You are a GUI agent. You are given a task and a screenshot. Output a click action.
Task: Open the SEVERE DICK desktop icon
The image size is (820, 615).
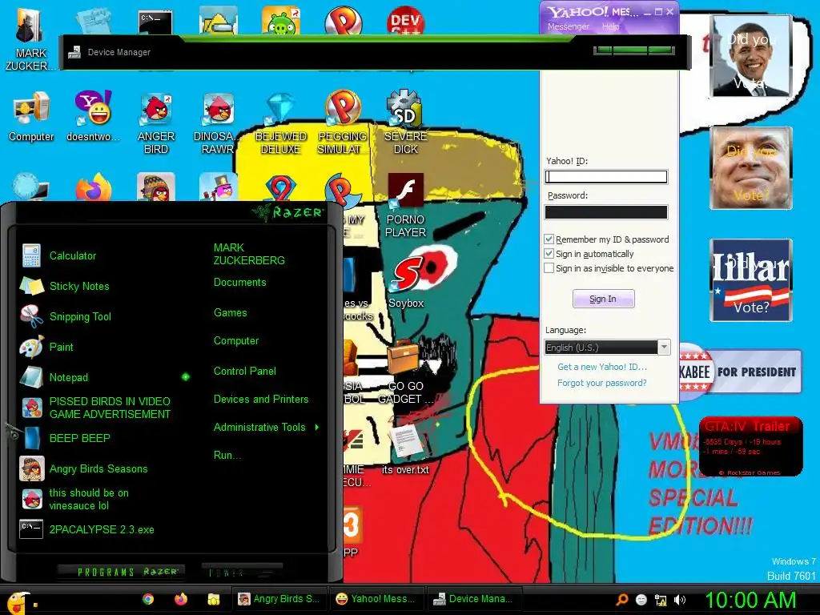coord(405,123)
